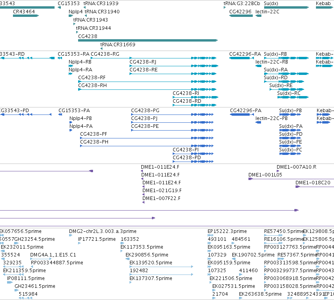Image resolution: width=334 pixels, height=300 pixels.
Task: Select transcript Nplp4-RA
Action: [x=80, y=70]
